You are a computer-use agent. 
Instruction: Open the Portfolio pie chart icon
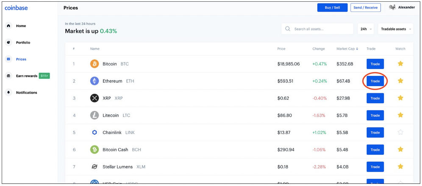pos(8,42)
